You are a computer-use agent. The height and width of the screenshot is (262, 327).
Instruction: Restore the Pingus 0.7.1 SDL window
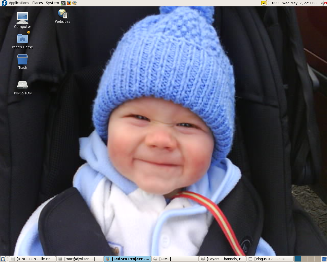(x=270, y=259)
